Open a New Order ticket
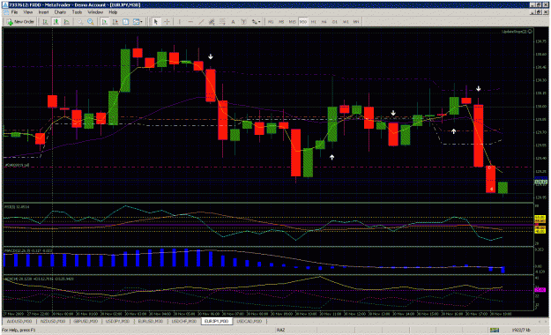This screenshot has height=335, width=551. [20, 22]
